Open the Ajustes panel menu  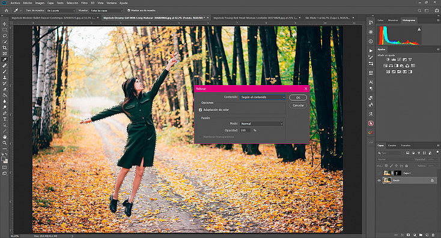pyautogui.click(x=437, y=49)
